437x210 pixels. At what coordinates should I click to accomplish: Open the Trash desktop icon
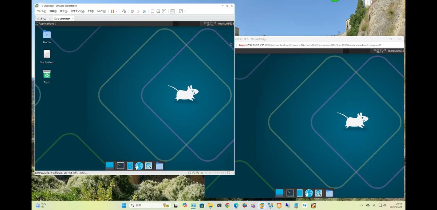point(47,77)
